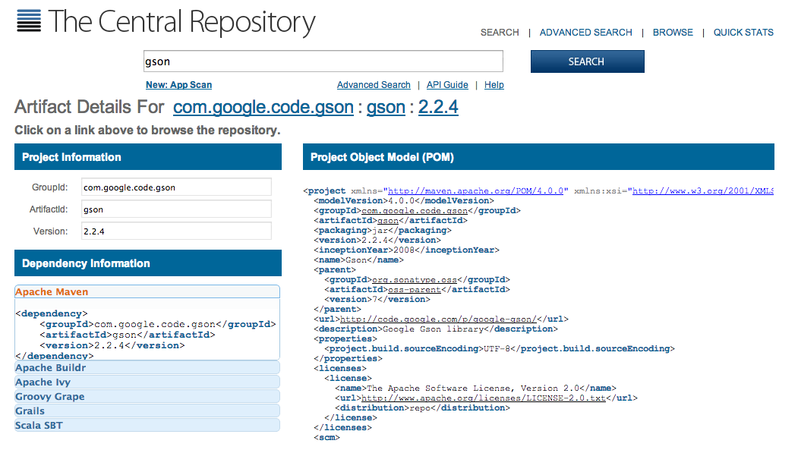Click the Google Gson library description line

(x=436, y=329)
